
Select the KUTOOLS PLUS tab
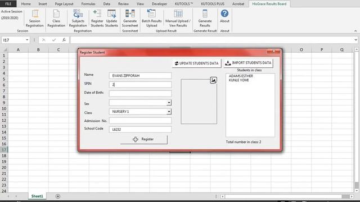point(213,4)
